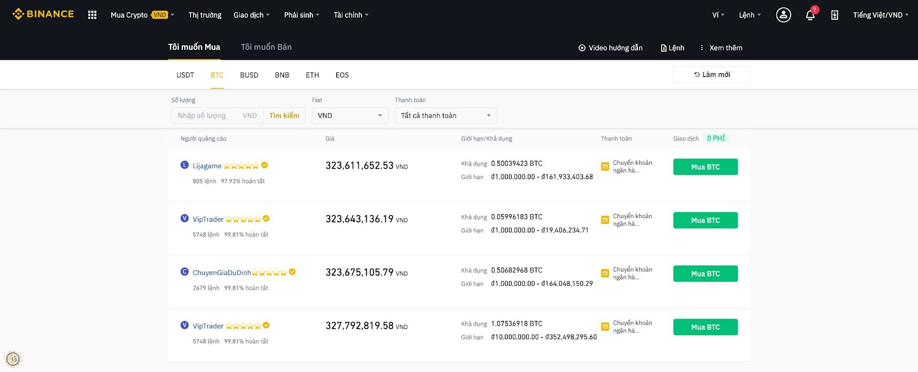Click the Binance logo
Image resolution: width=918 pixels, height=372 pixels.
pos(43,14)
